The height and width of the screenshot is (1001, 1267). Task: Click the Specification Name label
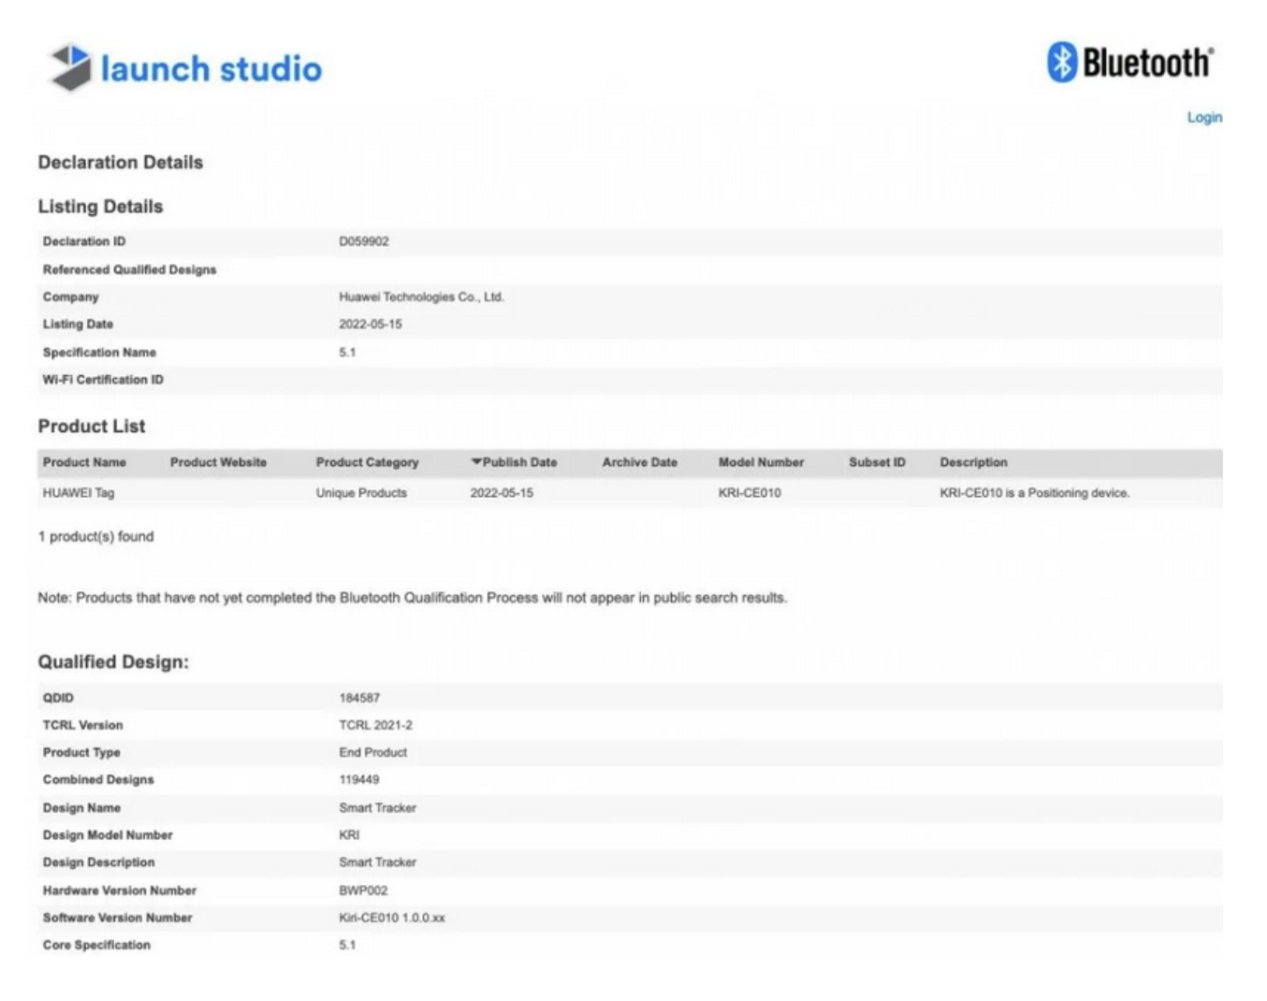tap(99, 353)
